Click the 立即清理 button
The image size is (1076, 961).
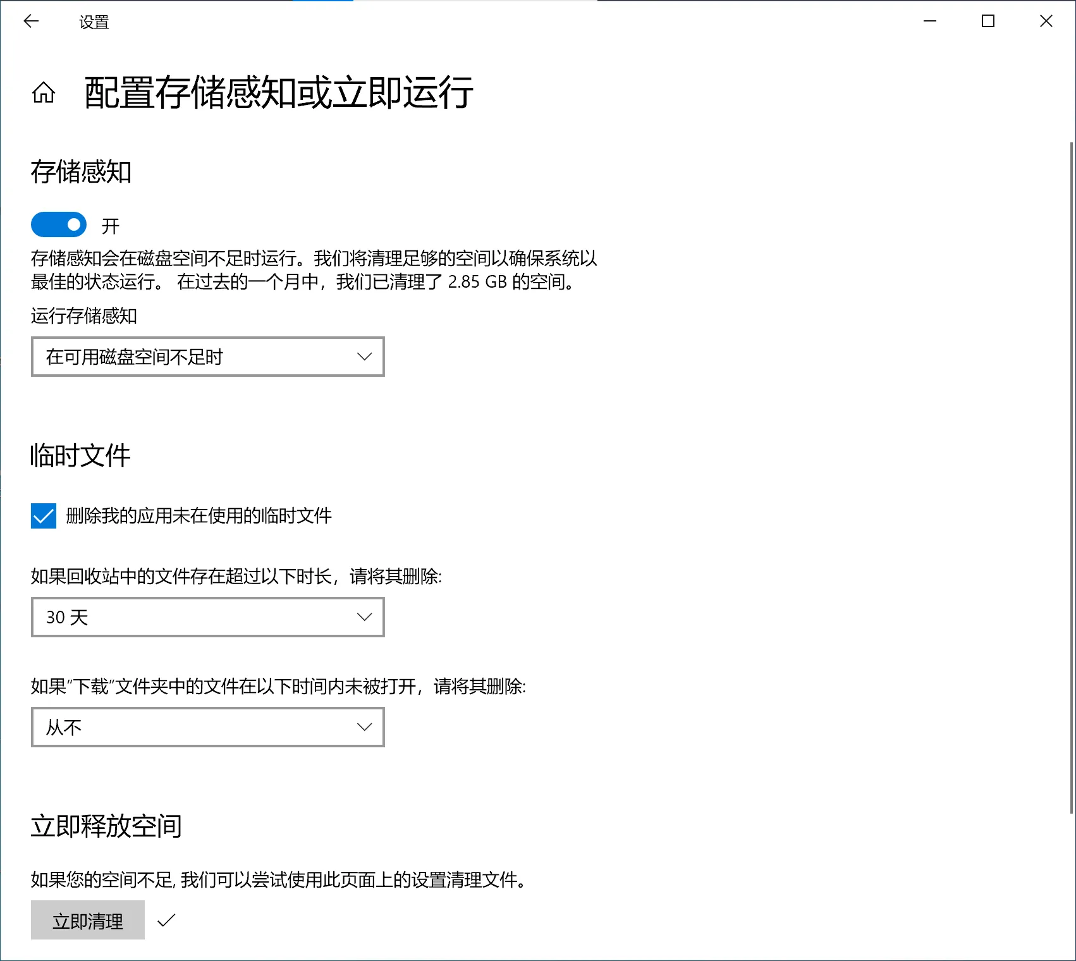pyautogui.click(x=88, y=921)
